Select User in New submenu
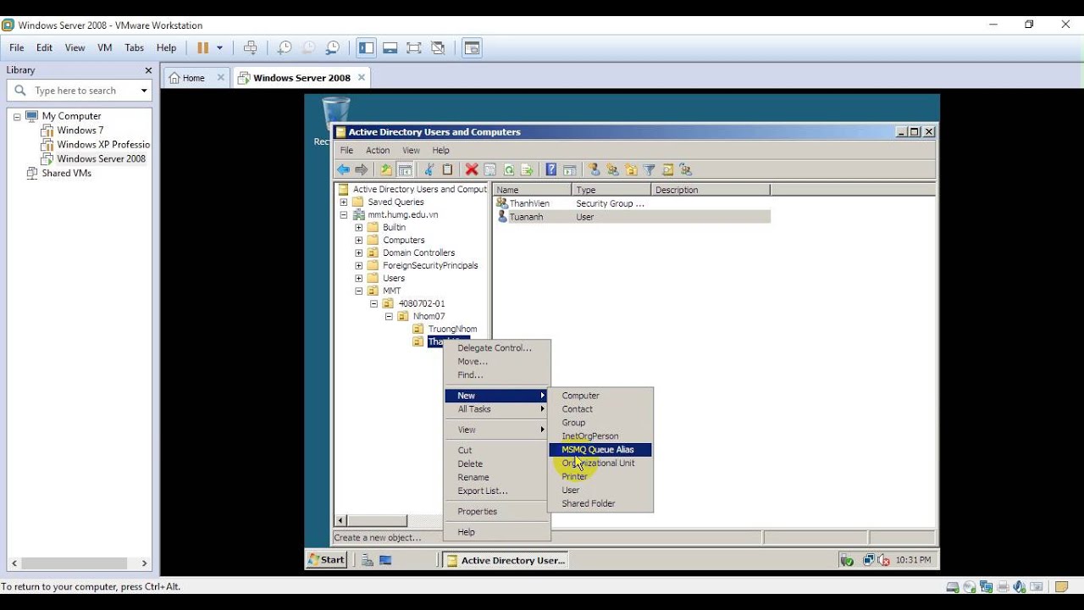 click(x=600, y=491)
